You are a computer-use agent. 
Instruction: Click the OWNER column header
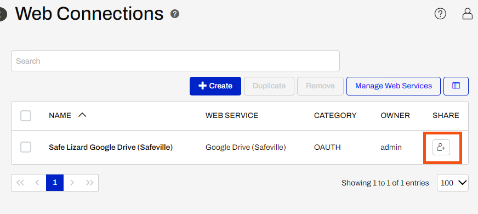tap(395, 115)
